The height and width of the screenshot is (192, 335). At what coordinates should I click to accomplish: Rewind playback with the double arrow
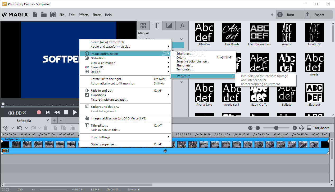[x=57, y=112]
